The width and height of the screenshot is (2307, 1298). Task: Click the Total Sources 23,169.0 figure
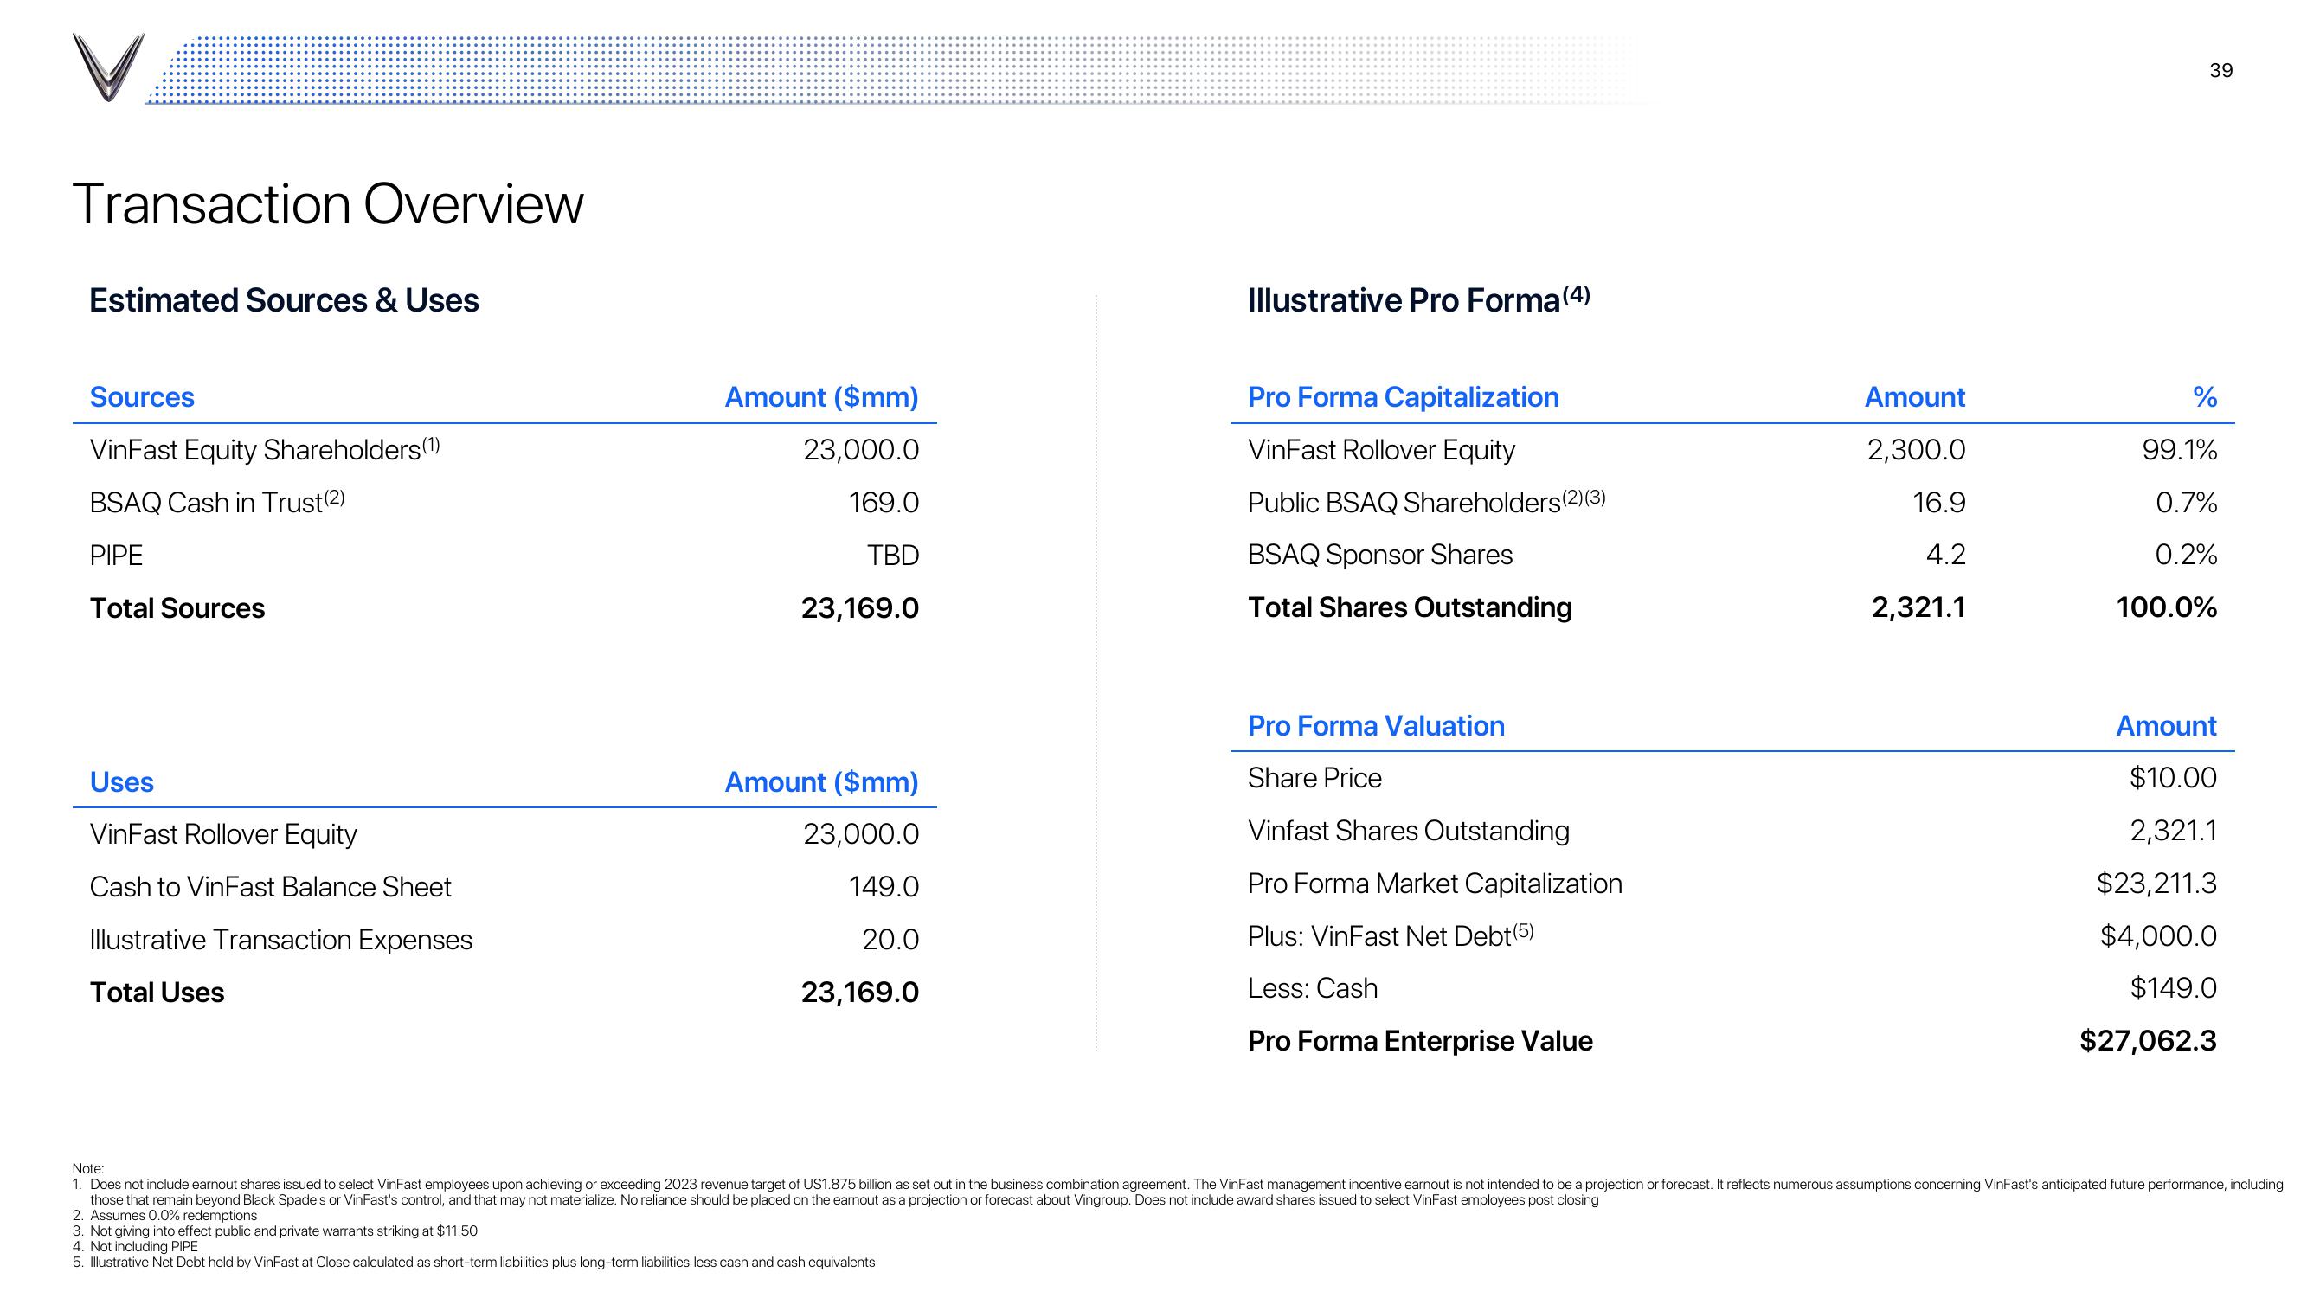(860, 608)
